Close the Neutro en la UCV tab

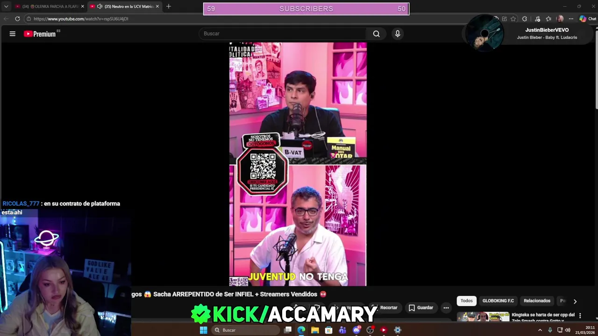157,7
